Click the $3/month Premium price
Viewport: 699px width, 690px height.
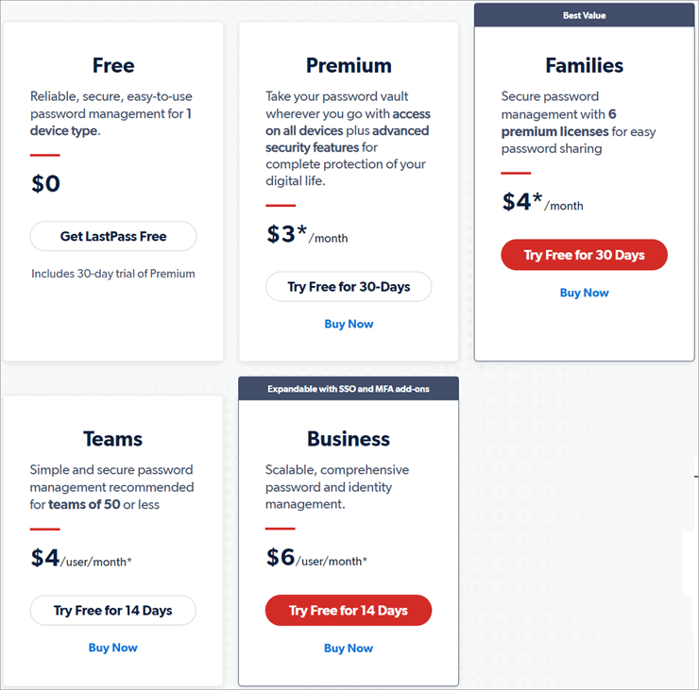[x=306, y=235]
